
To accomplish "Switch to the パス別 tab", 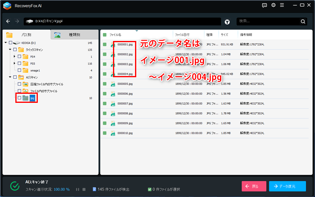I will click(26, 35).
